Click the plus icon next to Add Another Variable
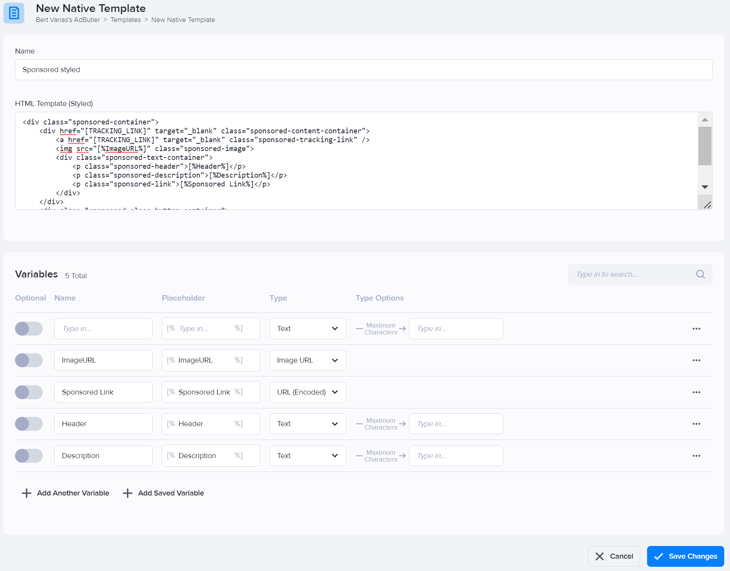730x571 pixels. tap(26, 493)
